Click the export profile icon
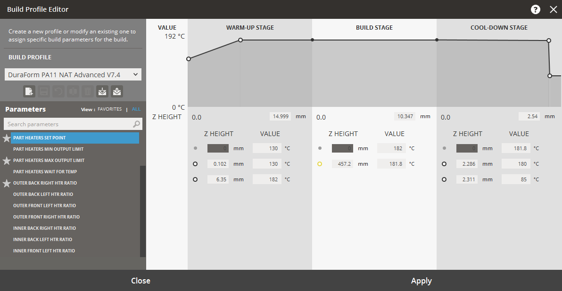 (117, 91)
